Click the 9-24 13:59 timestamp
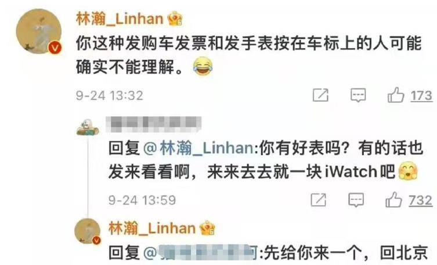This screenshot has width=437, height=265. 142,200
